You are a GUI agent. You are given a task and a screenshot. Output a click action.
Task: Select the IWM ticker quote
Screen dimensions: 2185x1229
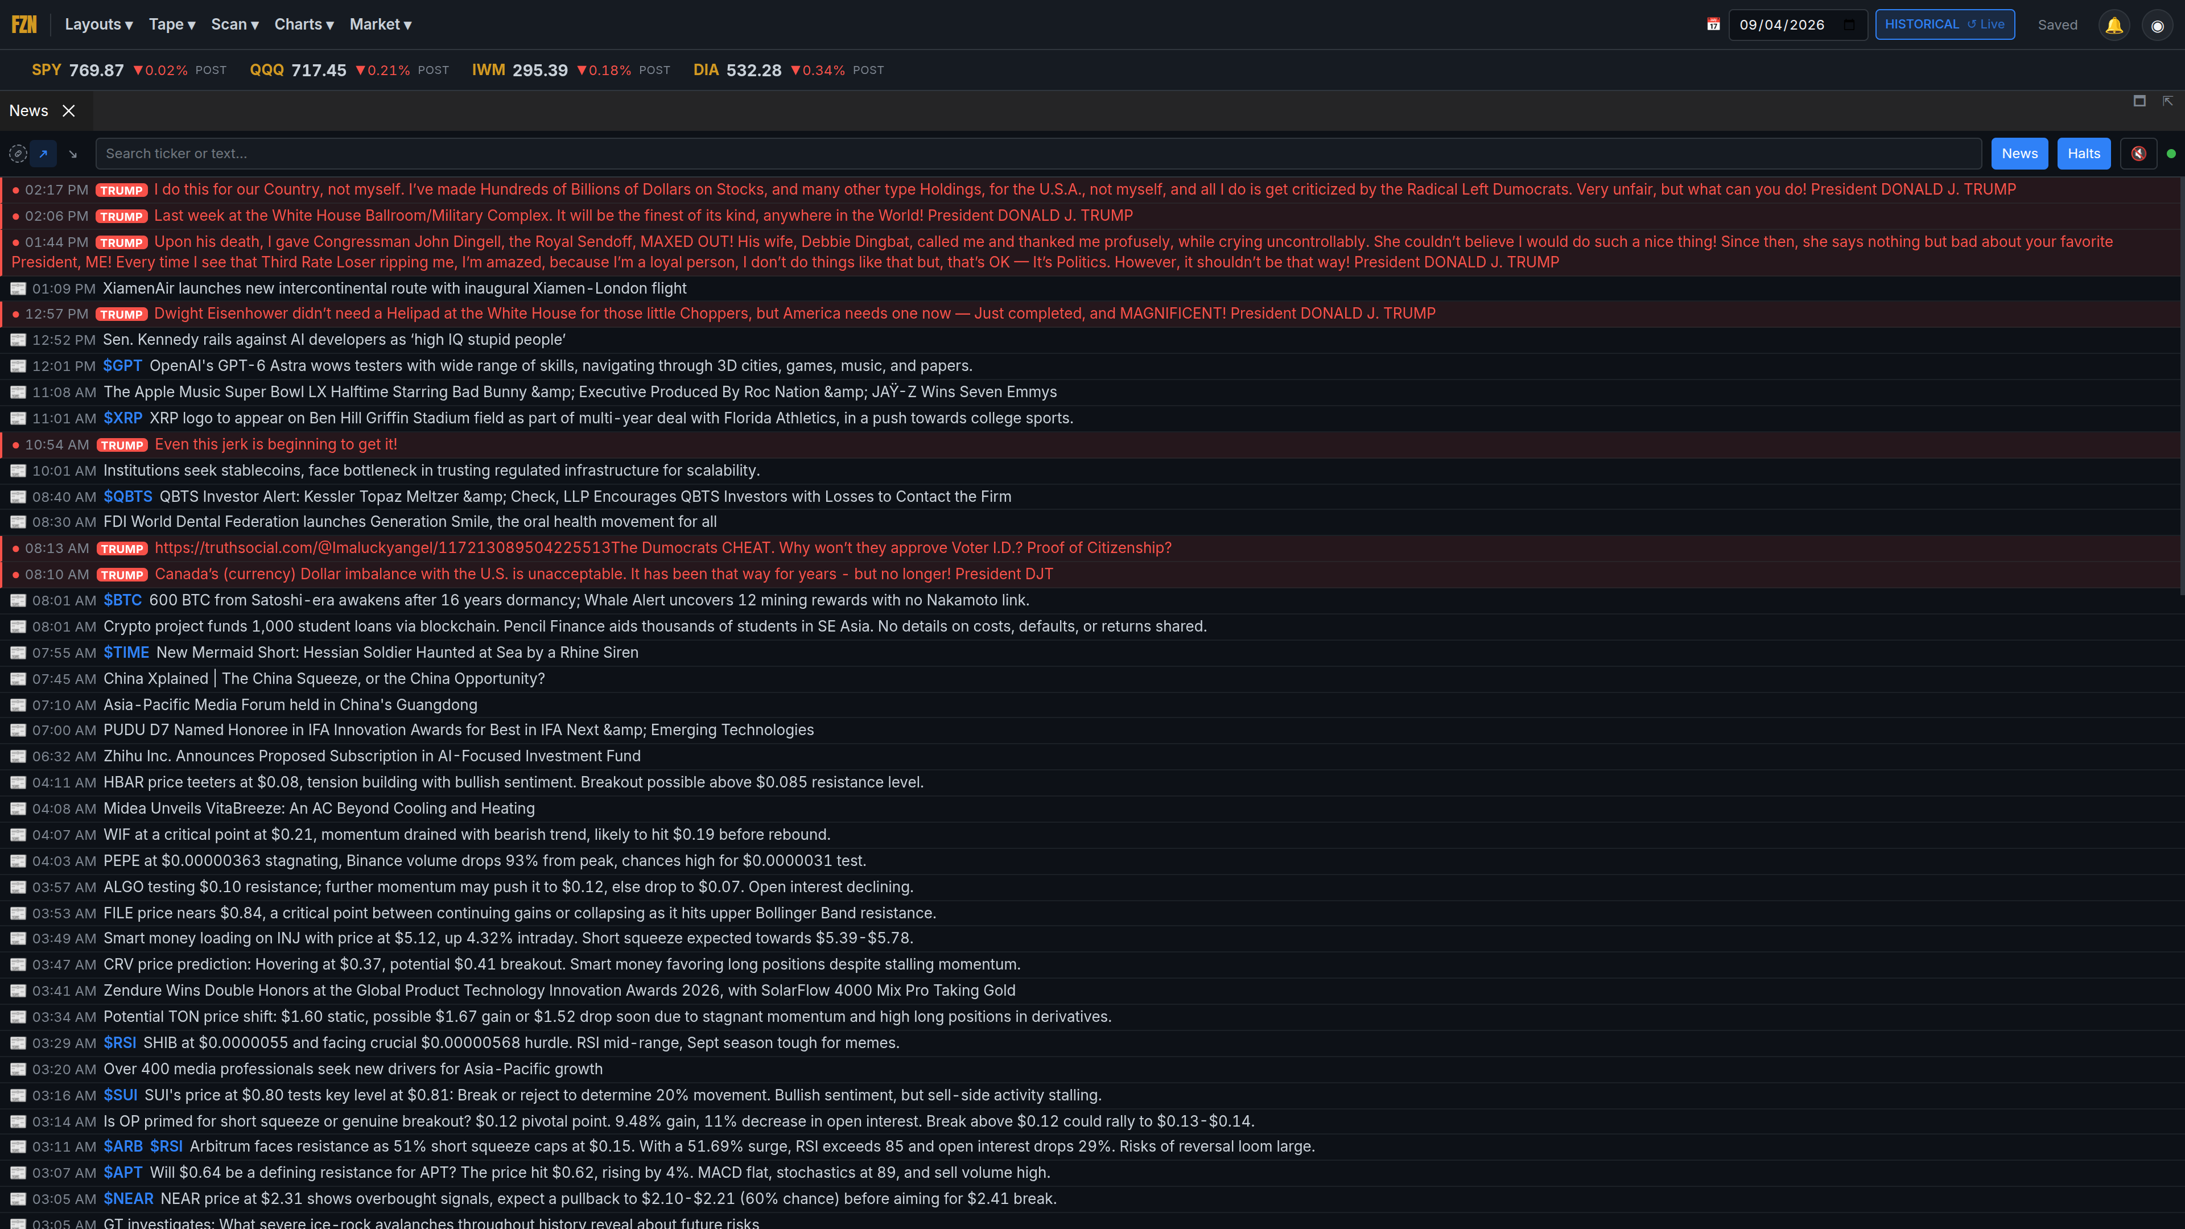pos(571,71)
